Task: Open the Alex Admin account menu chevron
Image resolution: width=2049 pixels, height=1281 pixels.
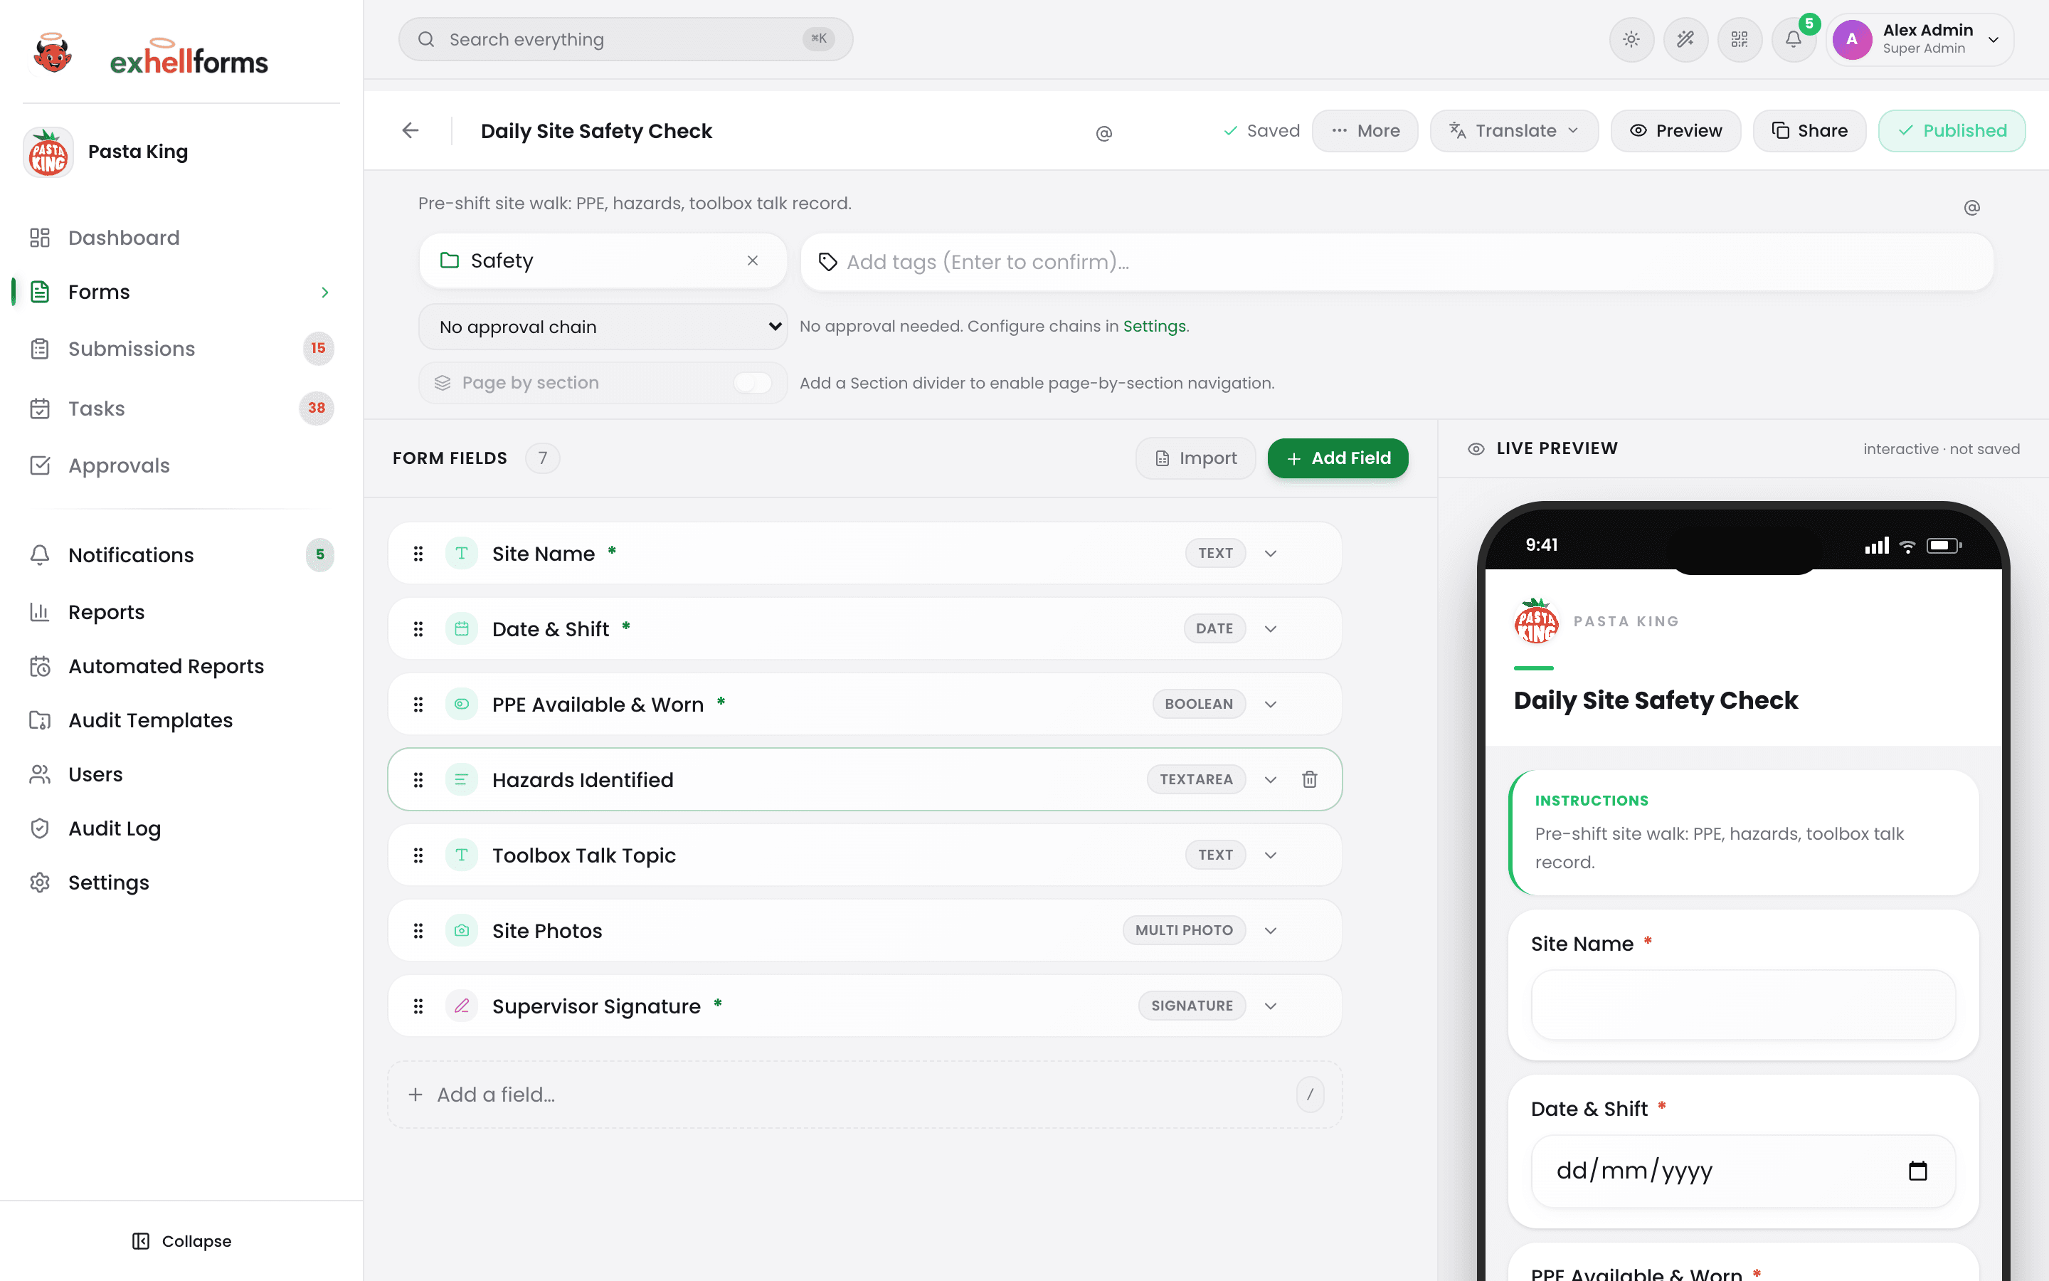Action: click(1993, 40)
